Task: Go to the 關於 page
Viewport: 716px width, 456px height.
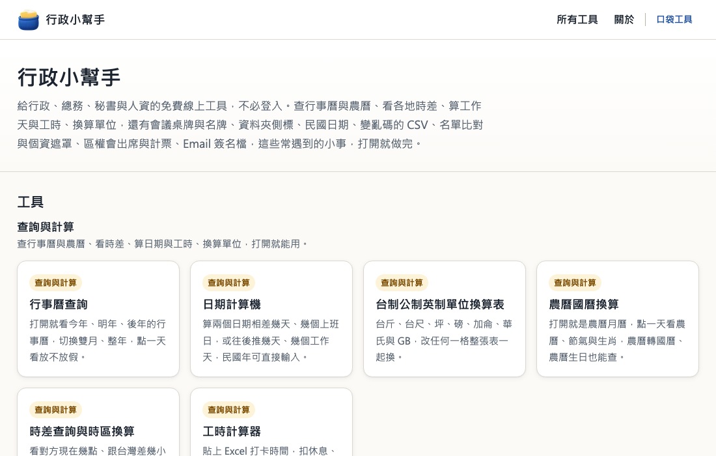Action: point(624,20)
